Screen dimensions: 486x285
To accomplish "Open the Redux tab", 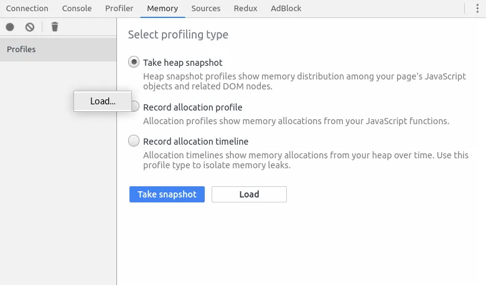I will (x=245, y=9).
